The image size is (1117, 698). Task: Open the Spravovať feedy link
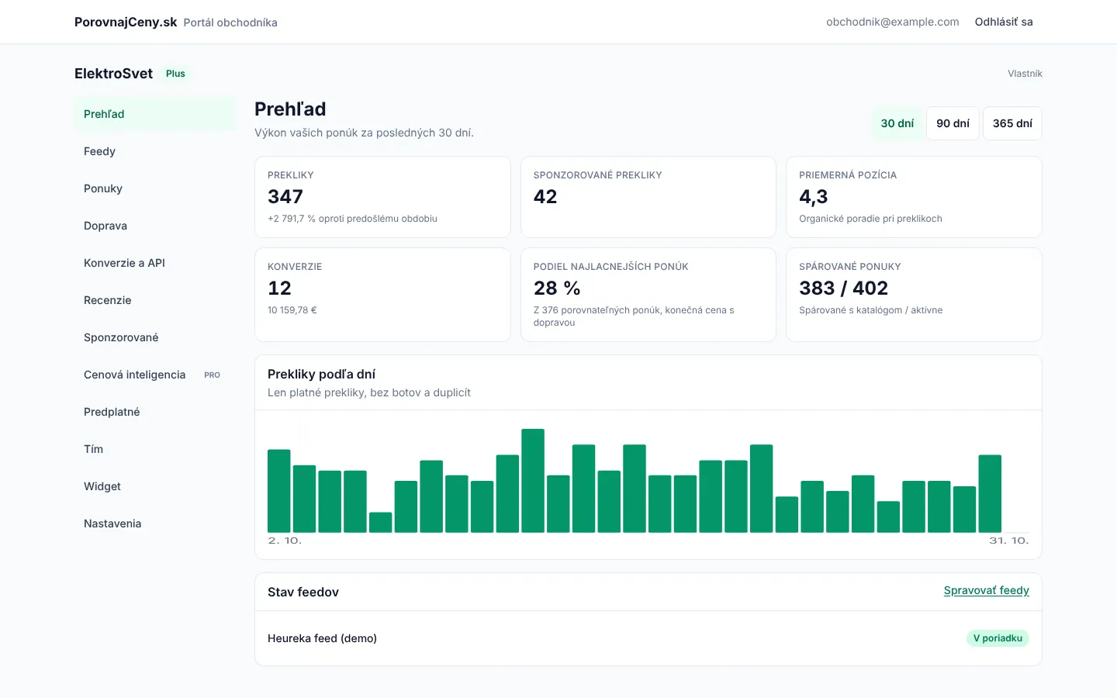click(x=986, y=590)
